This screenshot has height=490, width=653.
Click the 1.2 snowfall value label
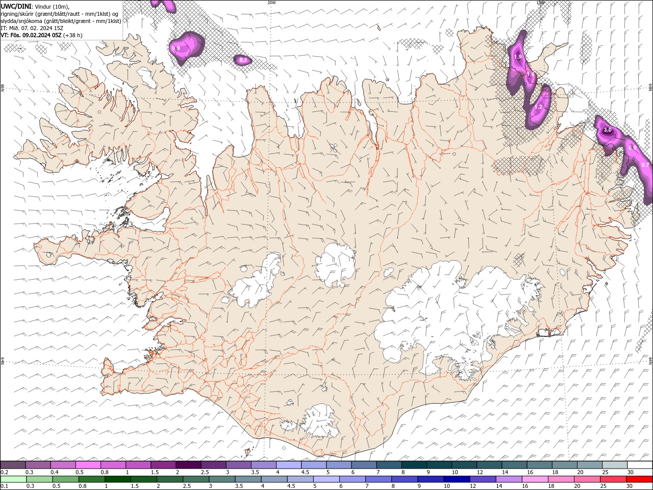point(539,107)
